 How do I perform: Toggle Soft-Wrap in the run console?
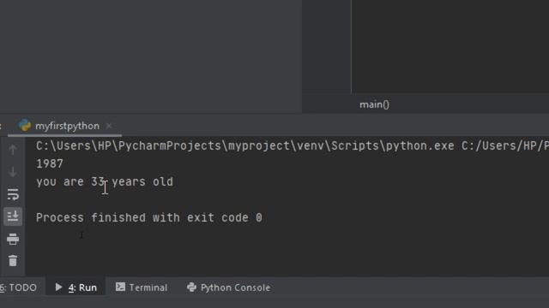point(13,194)
